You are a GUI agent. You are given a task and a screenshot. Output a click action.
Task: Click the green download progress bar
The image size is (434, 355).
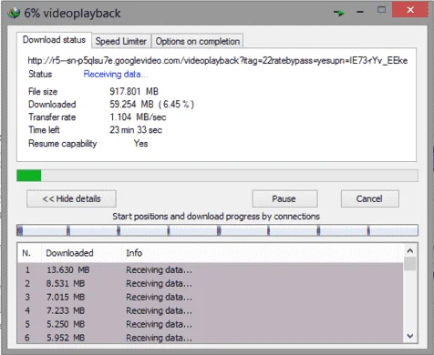click(x=217, y=176)
